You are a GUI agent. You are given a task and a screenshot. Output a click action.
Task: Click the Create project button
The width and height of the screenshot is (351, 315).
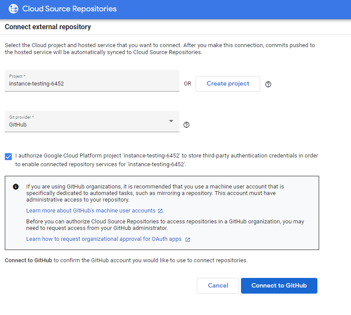pos(227,84)
